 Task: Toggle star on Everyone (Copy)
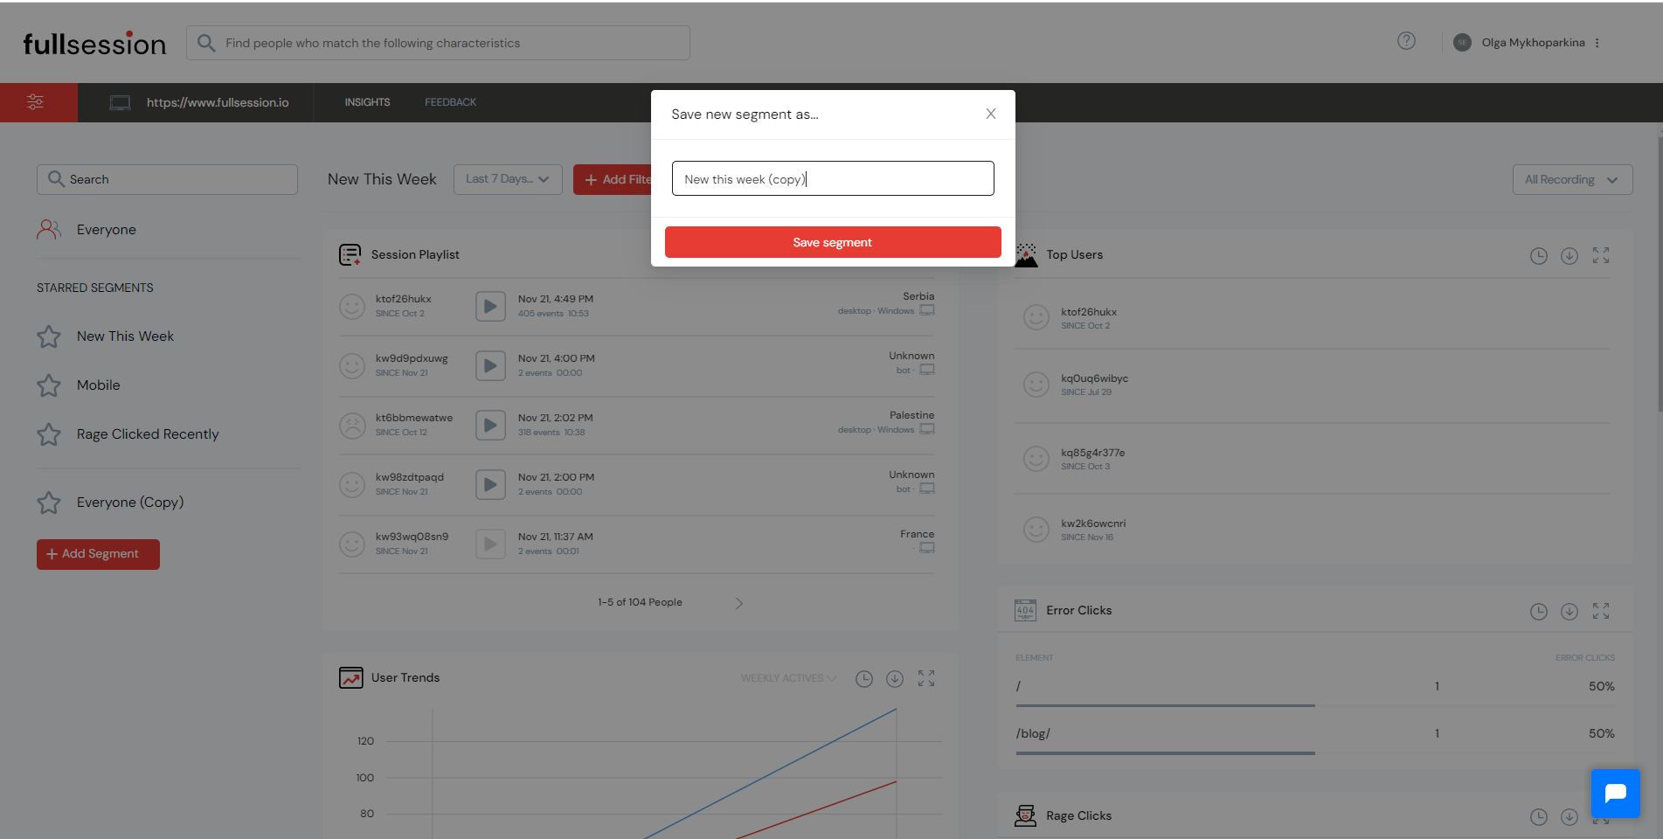click(x=49, y=503)
